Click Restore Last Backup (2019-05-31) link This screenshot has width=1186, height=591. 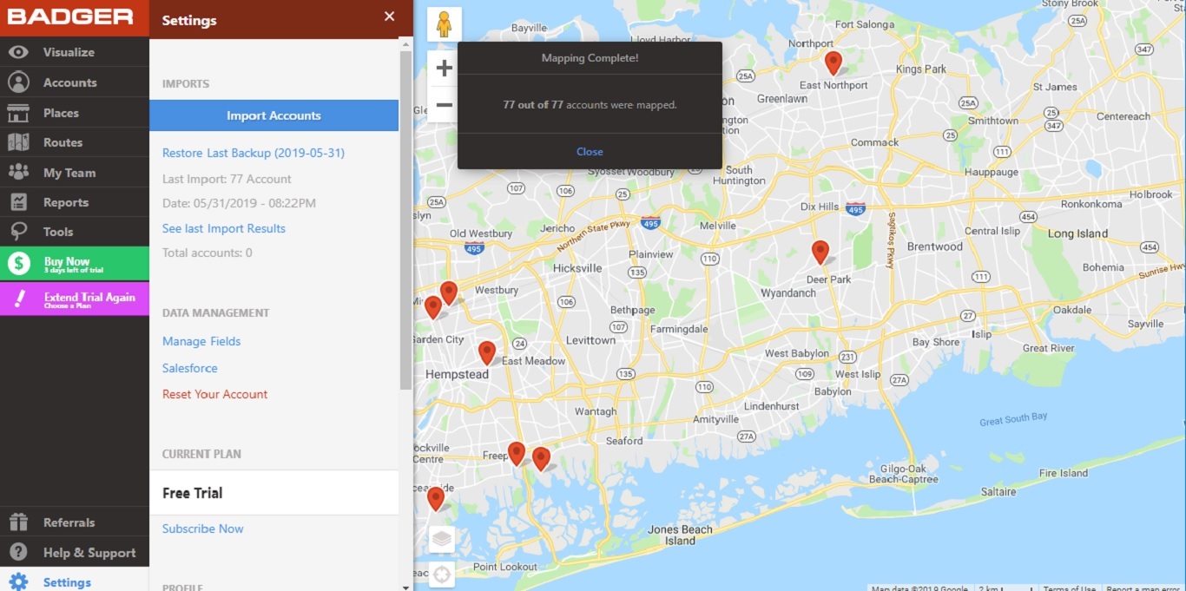point(254,153)
